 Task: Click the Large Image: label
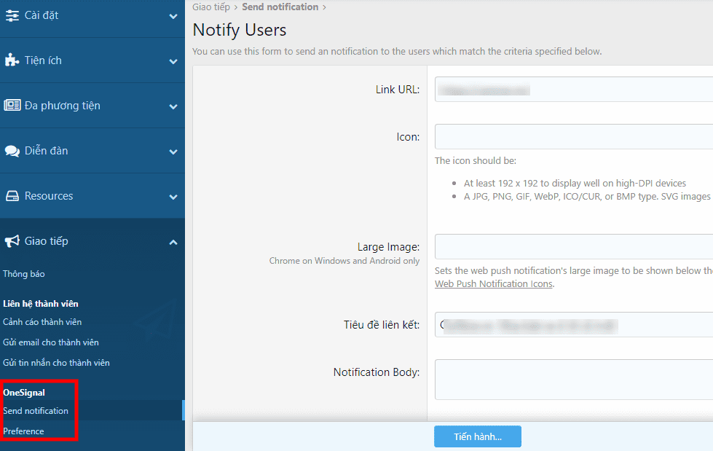(388, 247)
